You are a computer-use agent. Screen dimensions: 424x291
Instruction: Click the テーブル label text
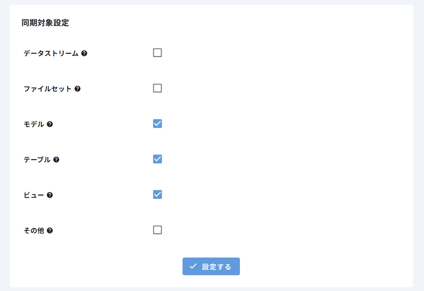[37, 160]
